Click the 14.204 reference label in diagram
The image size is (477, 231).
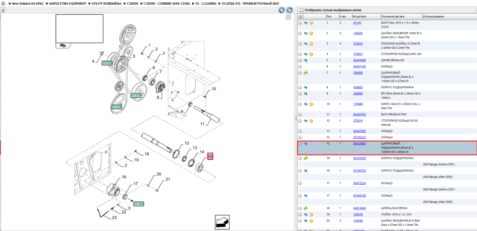coord(138,204)
